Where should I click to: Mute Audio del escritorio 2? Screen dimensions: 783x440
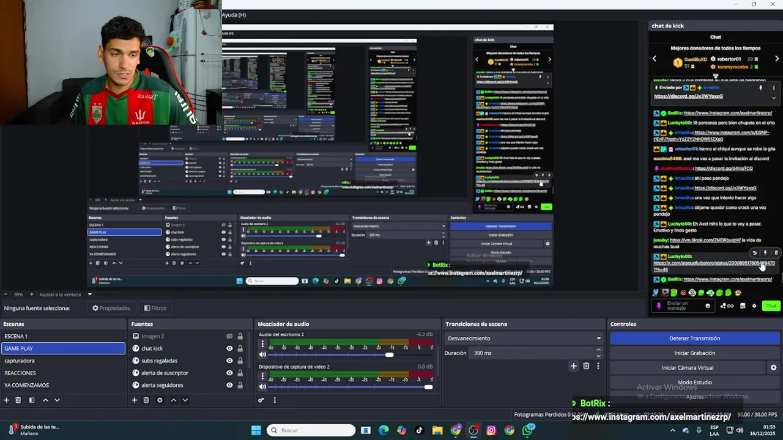tap(262, 354)
